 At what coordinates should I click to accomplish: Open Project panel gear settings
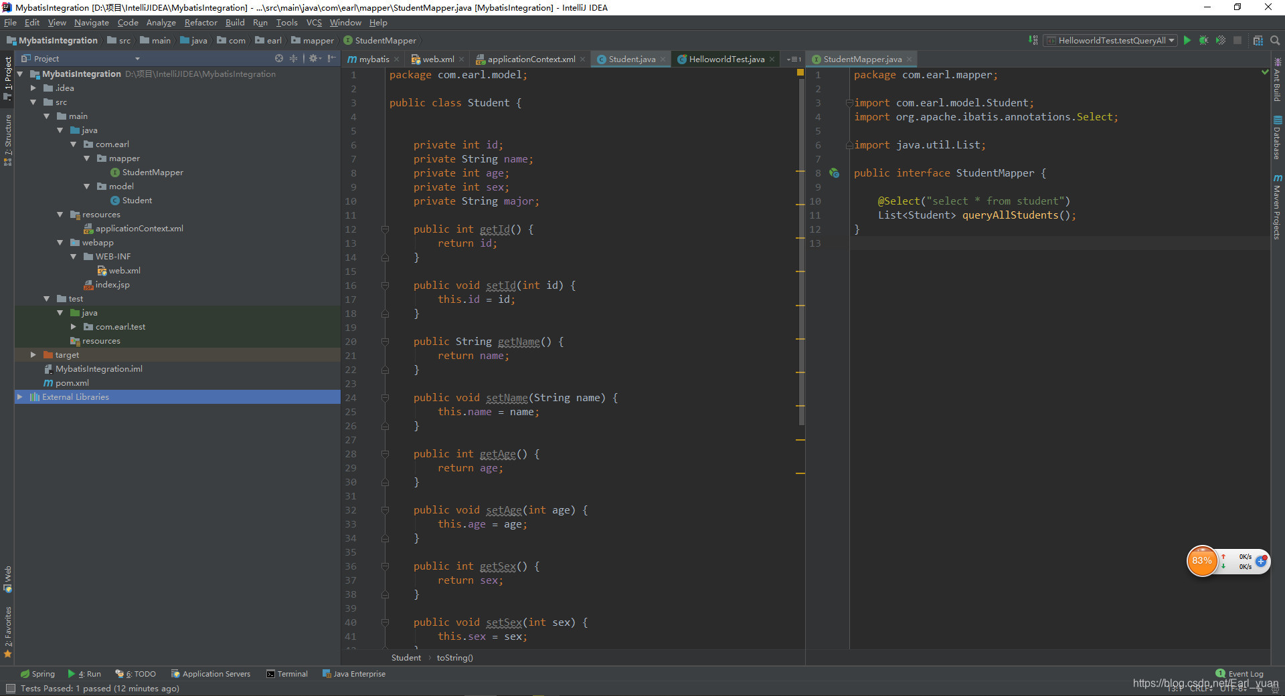[x=314, y=59]
